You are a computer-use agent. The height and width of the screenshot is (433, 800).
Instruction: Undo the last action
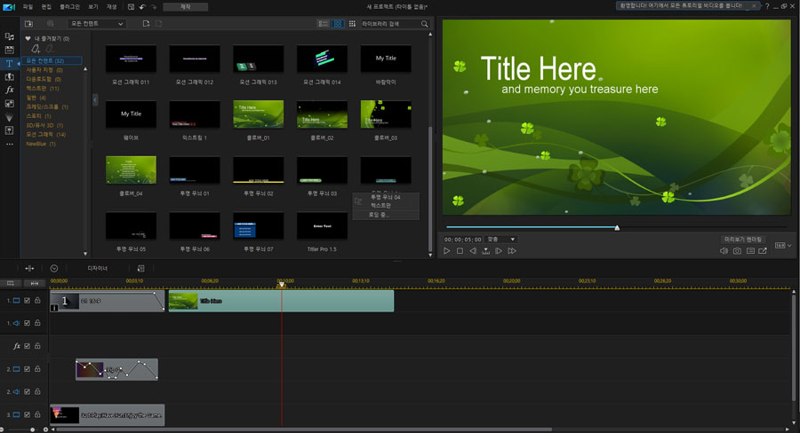pos(142,6)
